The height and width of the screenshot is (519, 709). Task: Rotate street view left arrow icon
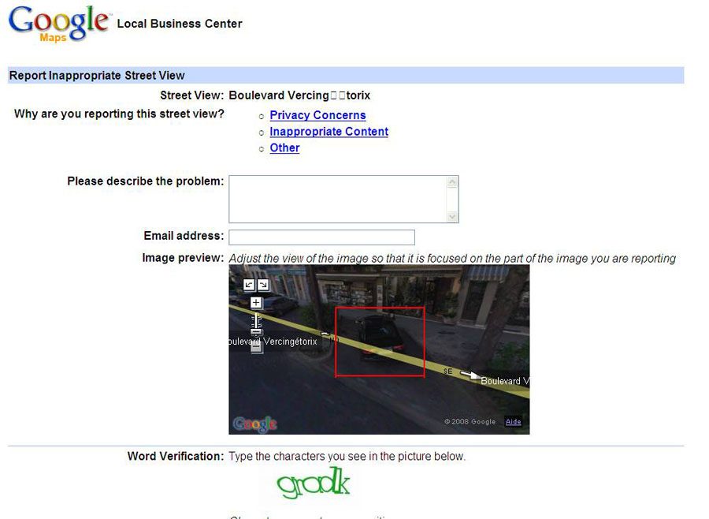(x=249, y=285)
